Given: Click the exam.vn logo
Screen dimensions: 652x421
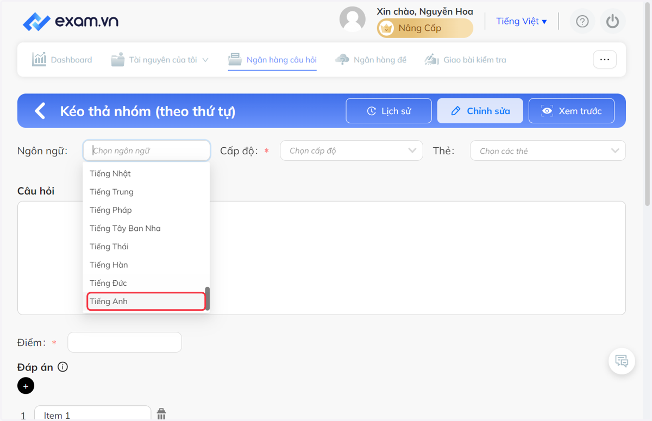Looking at the screenshot, I should click(x=71, y=22).
